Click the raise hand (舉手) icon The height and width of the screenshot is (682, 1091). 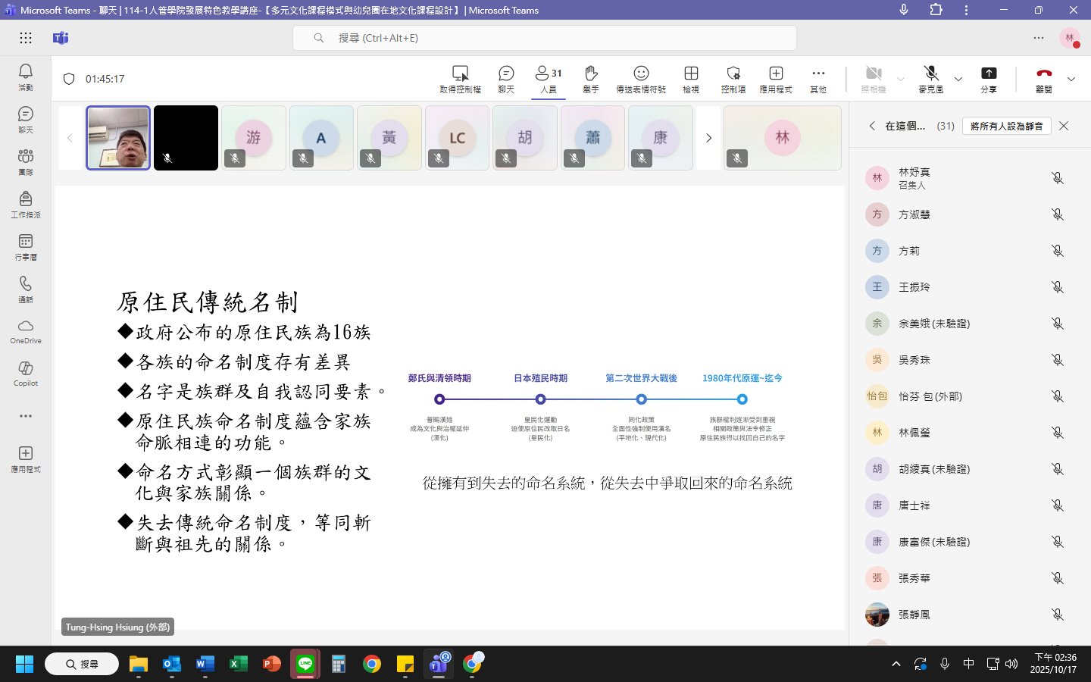tap(591, 78)
